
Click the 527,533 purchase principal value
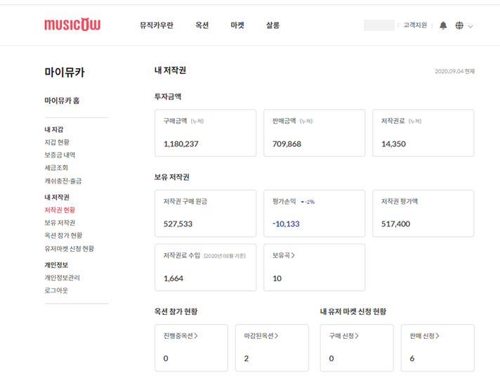coord(178,224)
